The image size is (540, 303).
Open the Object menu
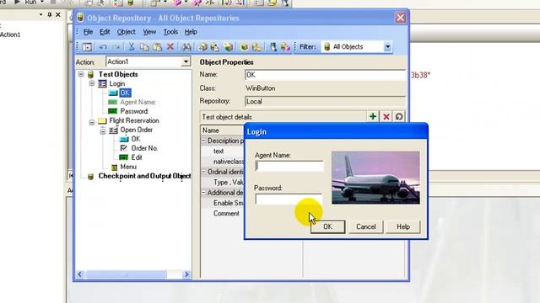(x=126, y=32)
